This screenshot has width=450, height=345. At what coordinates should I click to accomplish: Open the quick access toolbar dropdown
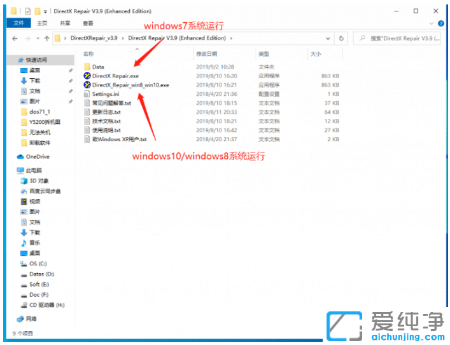coord(45,11)
